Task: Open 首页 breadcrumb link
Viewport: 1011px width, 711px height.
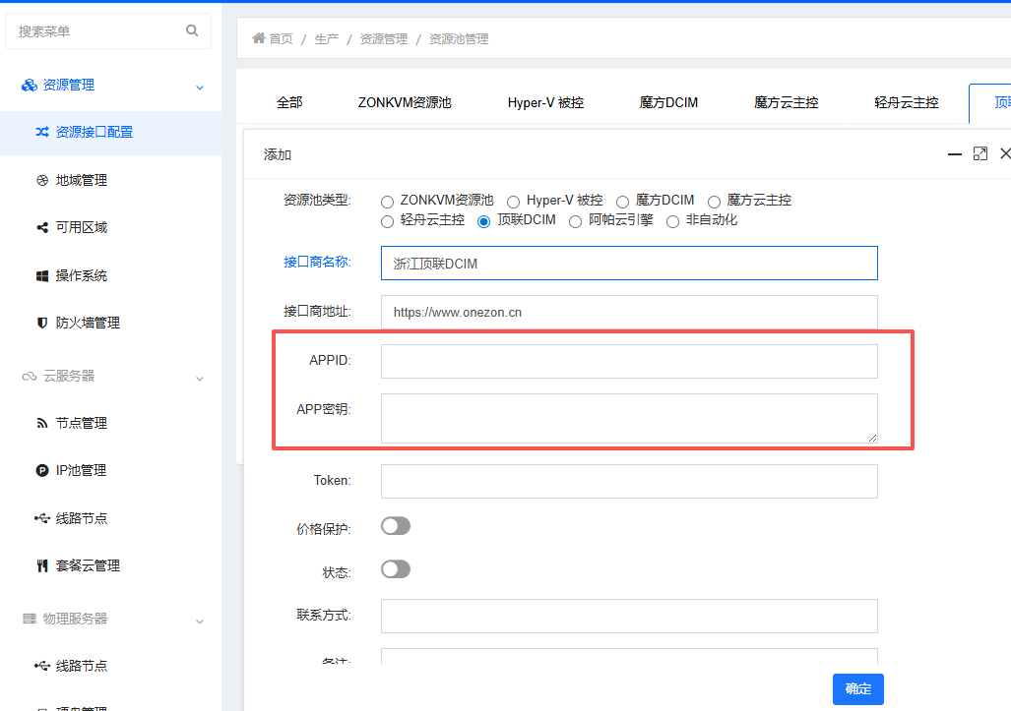Action: coord(281,38)
